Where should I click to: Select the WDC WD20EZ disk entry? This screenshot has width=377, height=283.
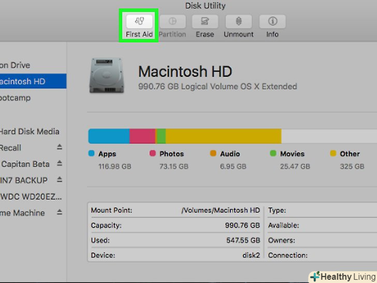[31, 197]
